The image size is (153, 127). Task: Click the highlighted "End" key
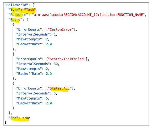[x=13, y=118]
